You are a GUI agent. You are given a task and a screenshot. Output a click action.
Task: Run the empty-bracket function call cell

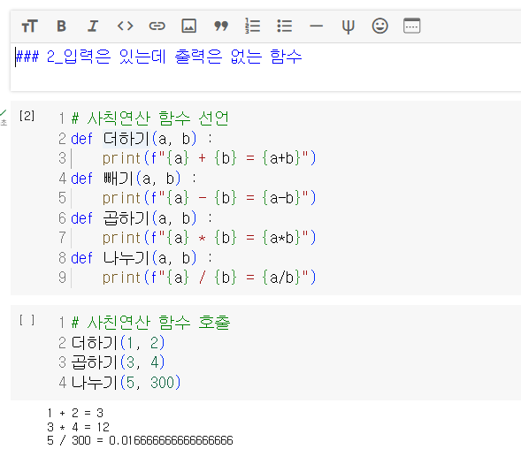click(x=27, y=320)
